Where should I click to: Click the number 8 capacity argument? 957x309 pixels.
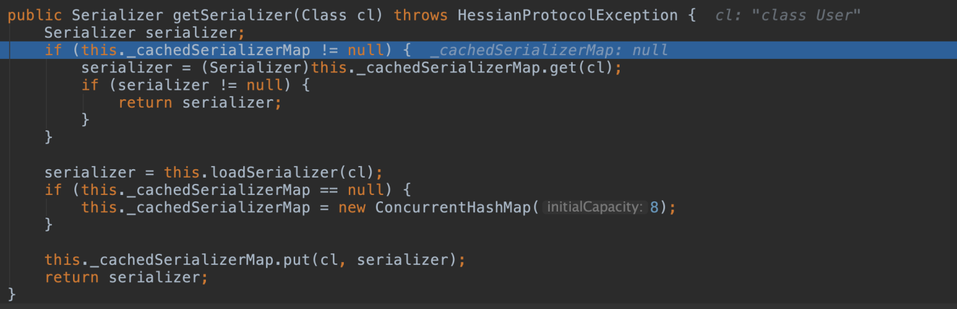654,207
